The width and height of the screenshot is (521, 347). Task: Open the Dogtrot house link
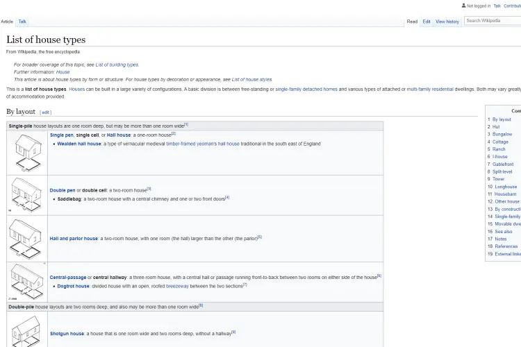(x=73, y=286)
